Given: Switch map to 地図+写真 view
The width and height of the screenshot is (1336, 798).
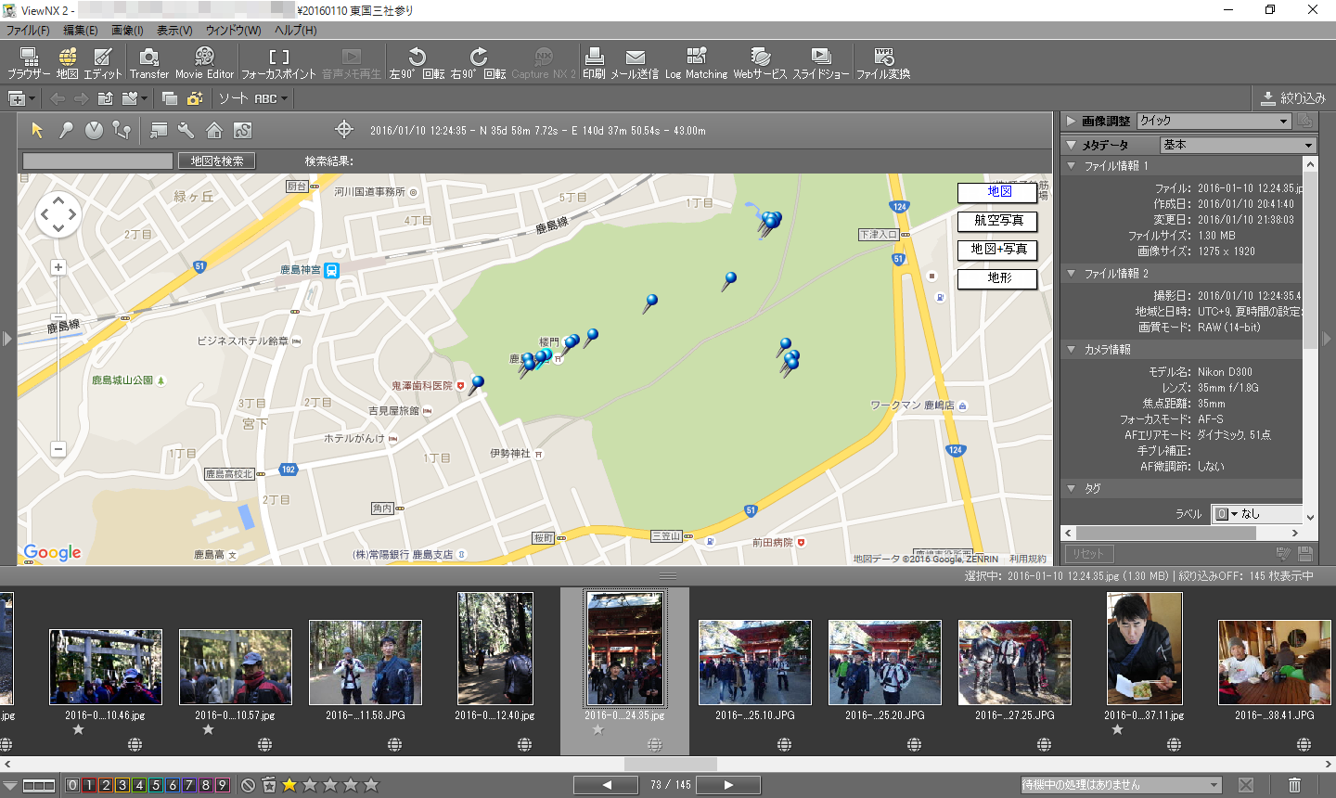Looking at the screenshot, I should point(998,250).
